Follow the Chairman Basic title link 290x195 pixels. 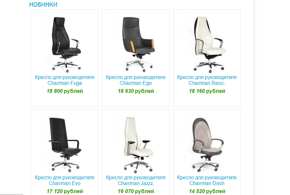pos(207,80)
